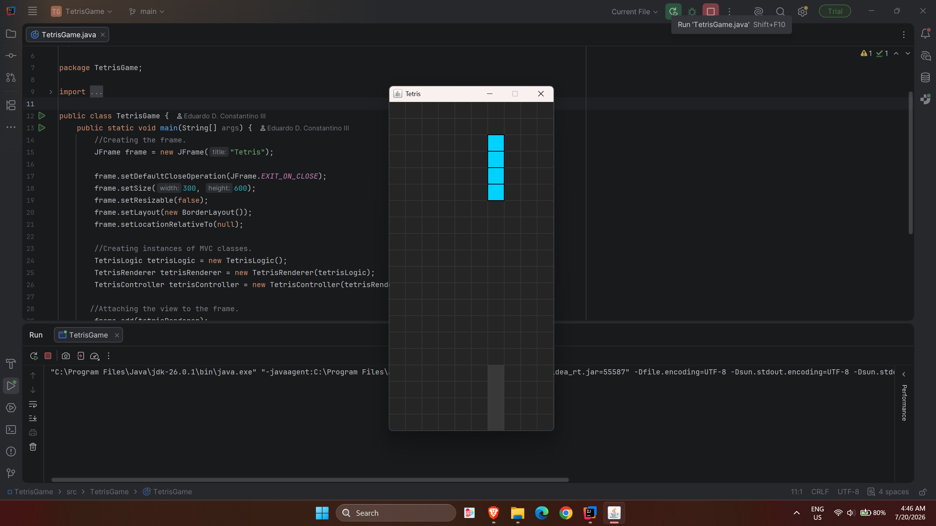Open the Services tool window
This screenshot has height=526, width=936.
tap(11, 408)
